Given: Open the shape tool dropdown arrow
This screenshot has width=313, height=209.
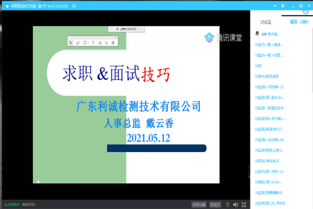Looking at the screenshot, I should [x=88, y=43].
